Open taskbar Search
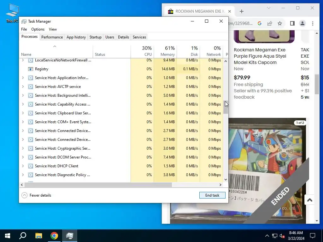The height and width of the screenshot is (242, 323). click(x=23, y=236)
